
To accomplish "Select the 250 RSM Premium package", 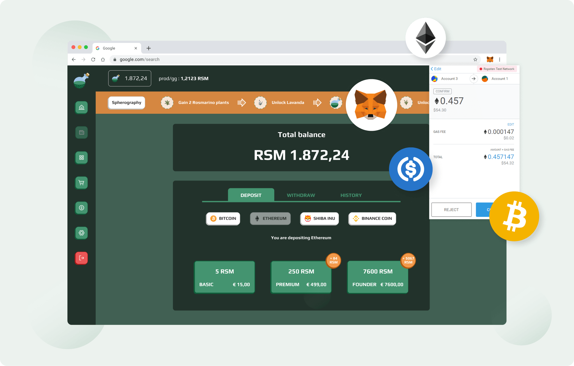I will point(301,277).
